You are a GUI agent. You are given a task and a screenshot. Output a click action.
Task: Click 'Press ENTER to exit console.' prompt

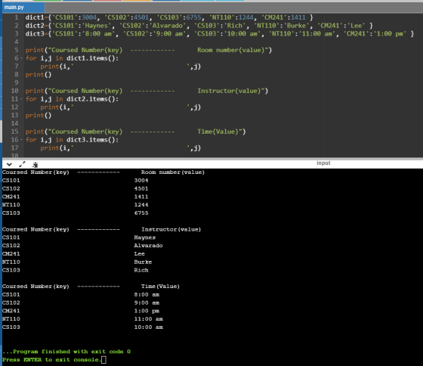52,360
